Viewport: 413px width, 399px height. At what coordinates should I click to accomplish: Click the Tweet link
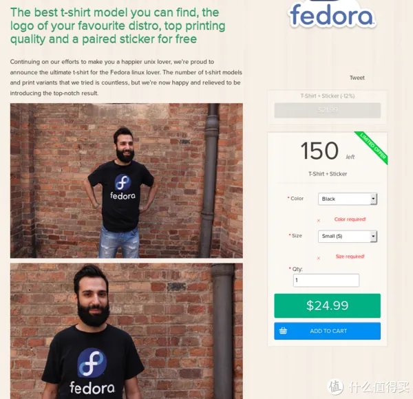(357, 78)
